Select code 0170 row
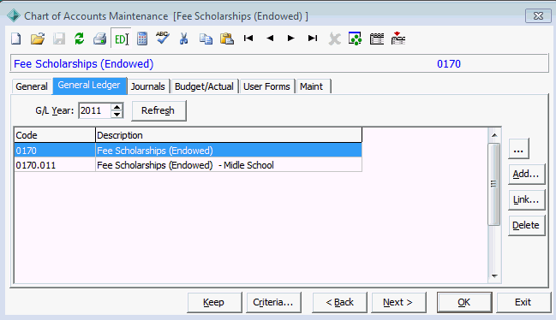Image resolution: width=556 pixels, height=320 pixels. (x=188, y=151)
